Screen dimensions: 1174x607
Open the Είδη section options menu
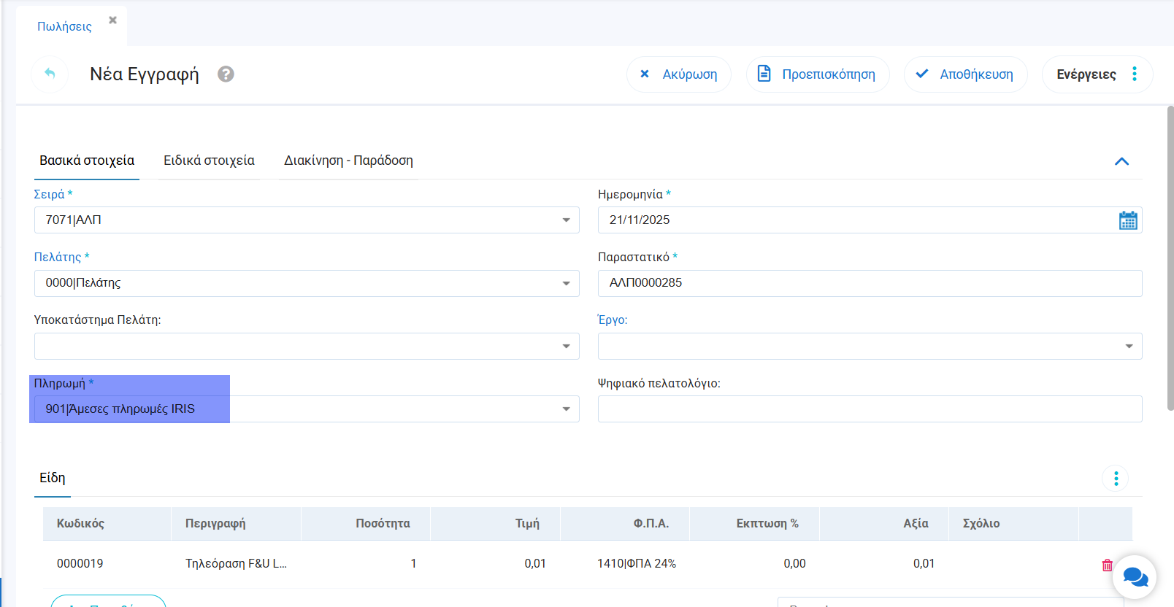(x=1115, y=479)
